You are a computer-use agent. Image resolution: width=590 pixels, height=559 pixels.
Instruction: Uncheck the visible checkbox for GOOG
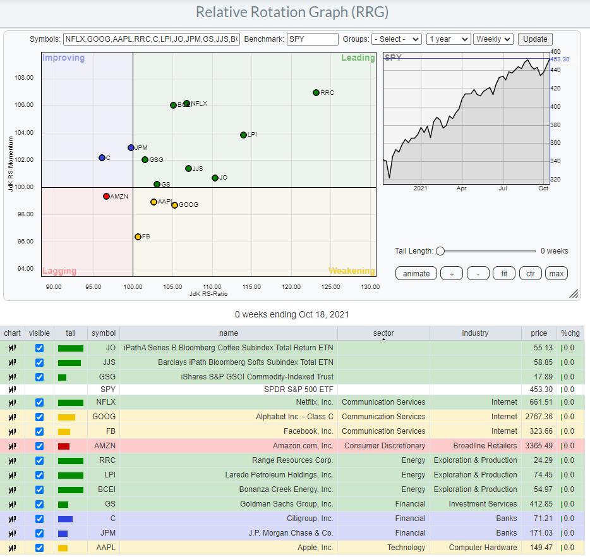point(40,417)
